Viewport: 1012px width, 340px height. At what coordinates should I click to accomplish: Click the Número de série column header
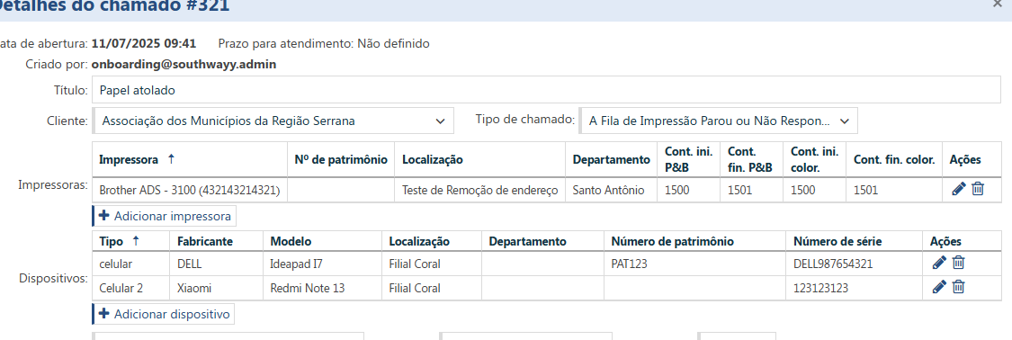(x=855, y=241)
